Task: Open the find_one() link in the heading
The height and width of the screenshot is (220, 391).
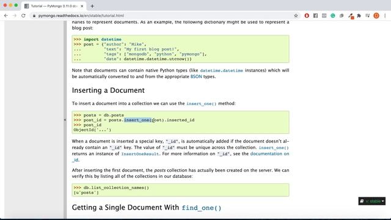Action: pyautogui.click(x=202, y=208)
